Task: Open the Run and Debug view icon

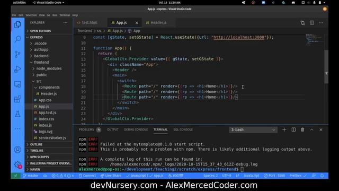Action: (17, 70)
